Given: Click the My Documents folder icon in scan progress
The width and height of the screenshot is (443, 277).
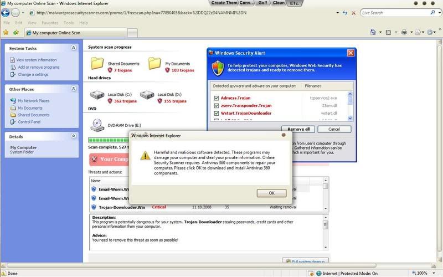Looking at the screenshot, I should 155,63.
